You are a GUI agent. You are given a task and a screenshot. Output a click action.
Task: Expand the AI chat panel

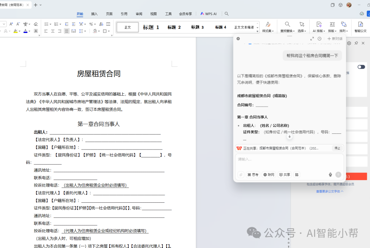pos(312,39)
